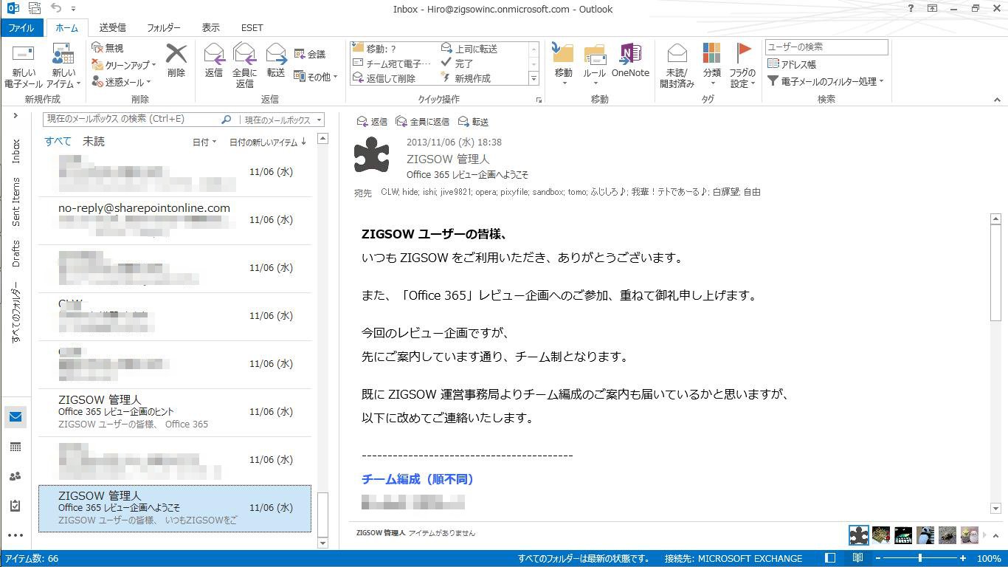Open the Inbox folder
The height and width of the screenshot is (567, 1008).
coord(15,151)
